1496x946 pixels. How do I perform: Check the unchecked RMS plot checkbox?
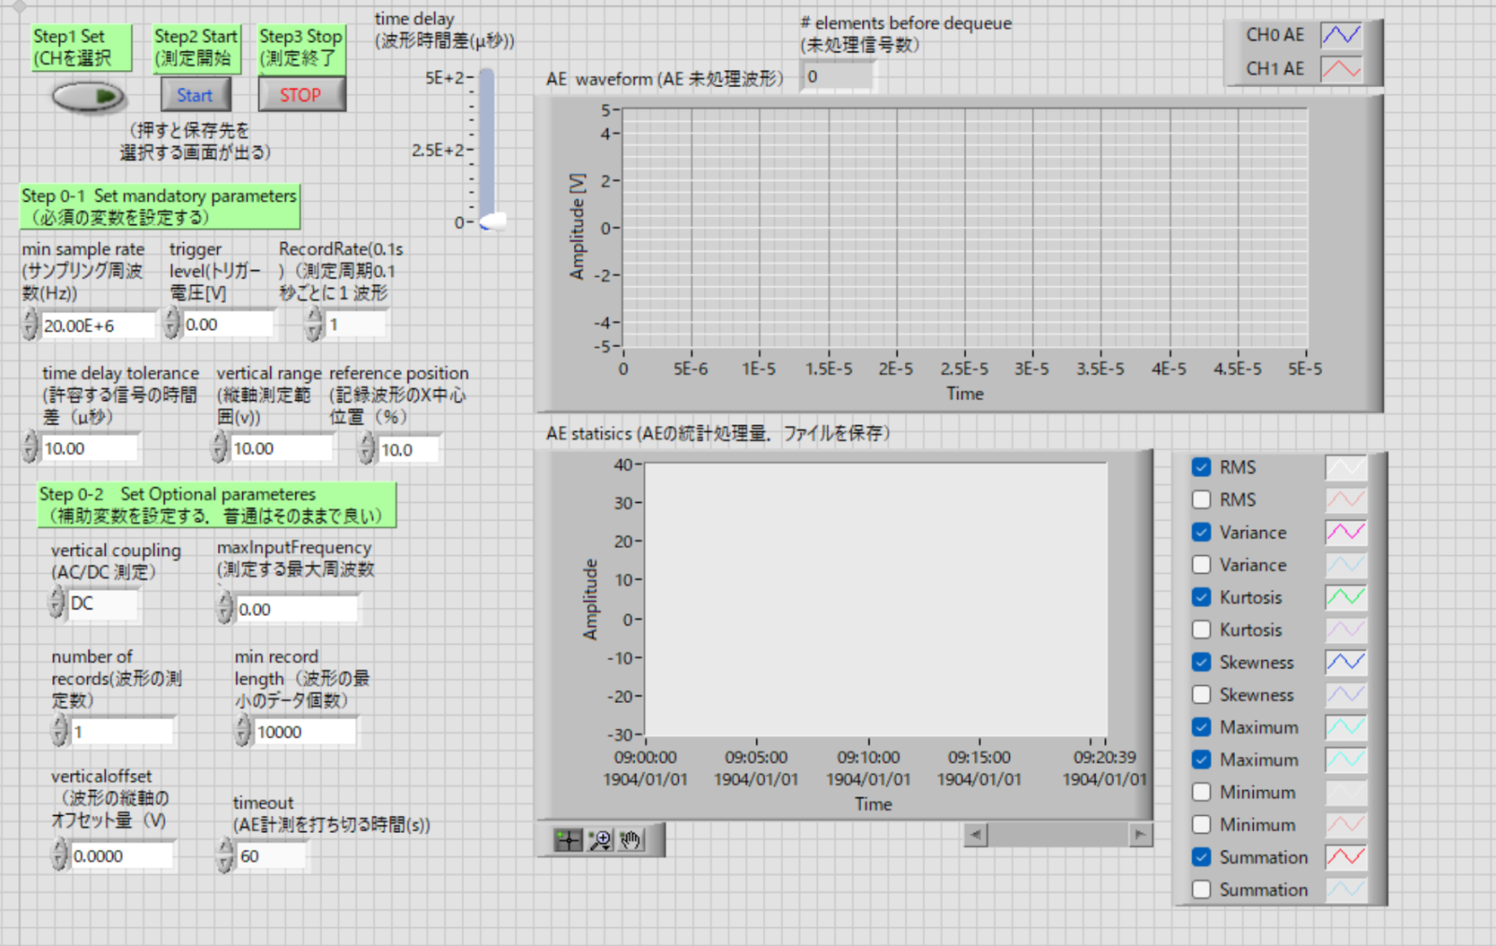click(x=1201, y=499)
